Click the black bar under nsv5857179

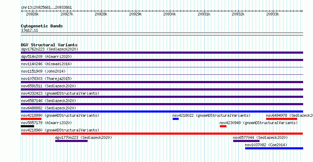[27, 126]
